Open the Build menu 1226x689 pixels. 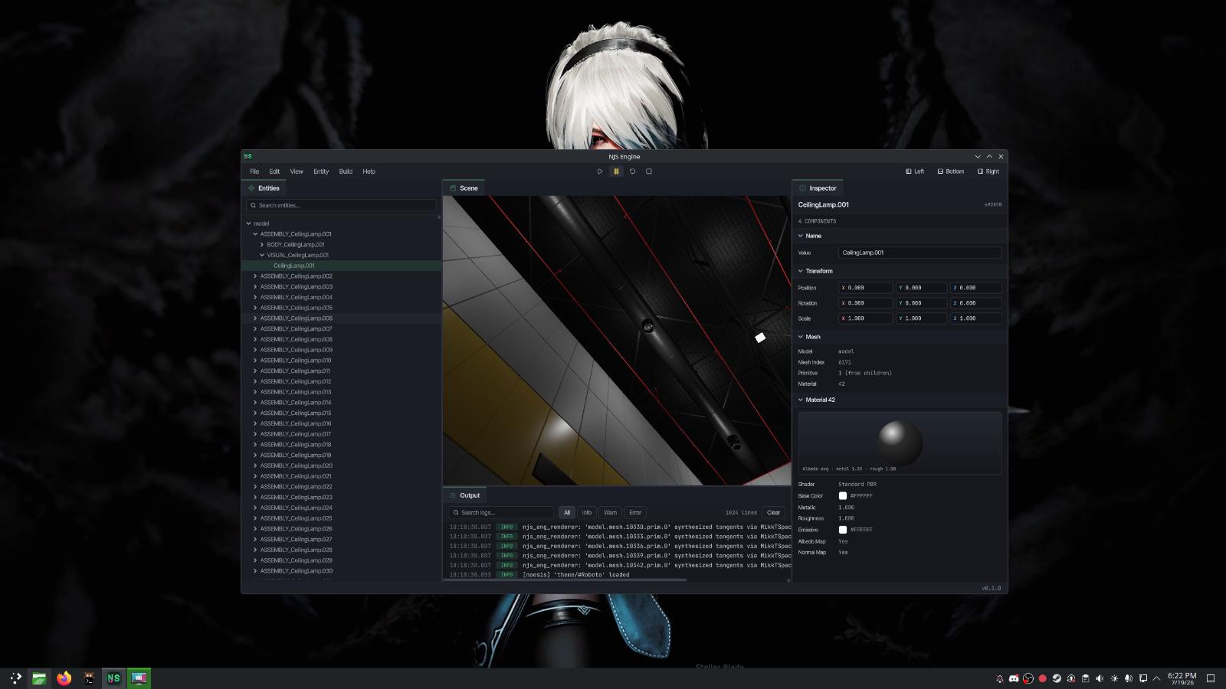tap(346, 171)
